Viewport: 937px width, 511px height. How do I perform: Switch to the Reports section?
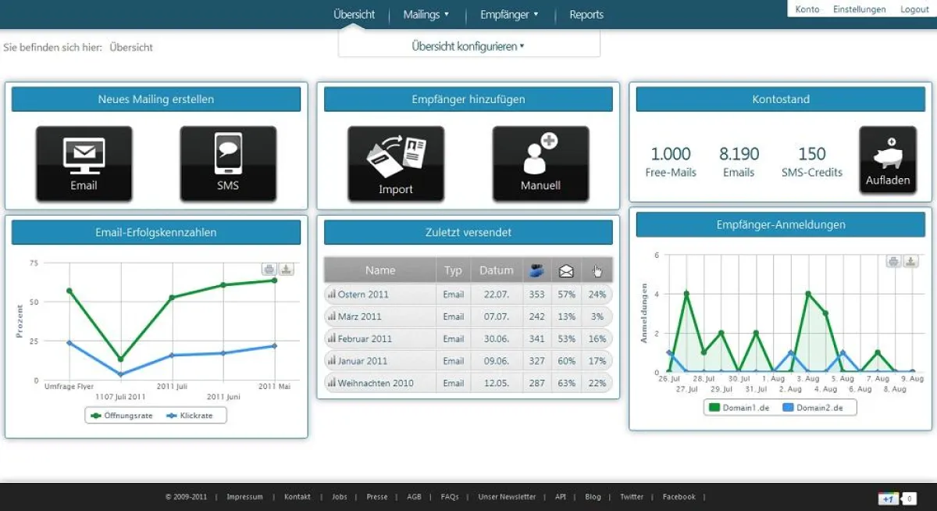click(586, 14)
